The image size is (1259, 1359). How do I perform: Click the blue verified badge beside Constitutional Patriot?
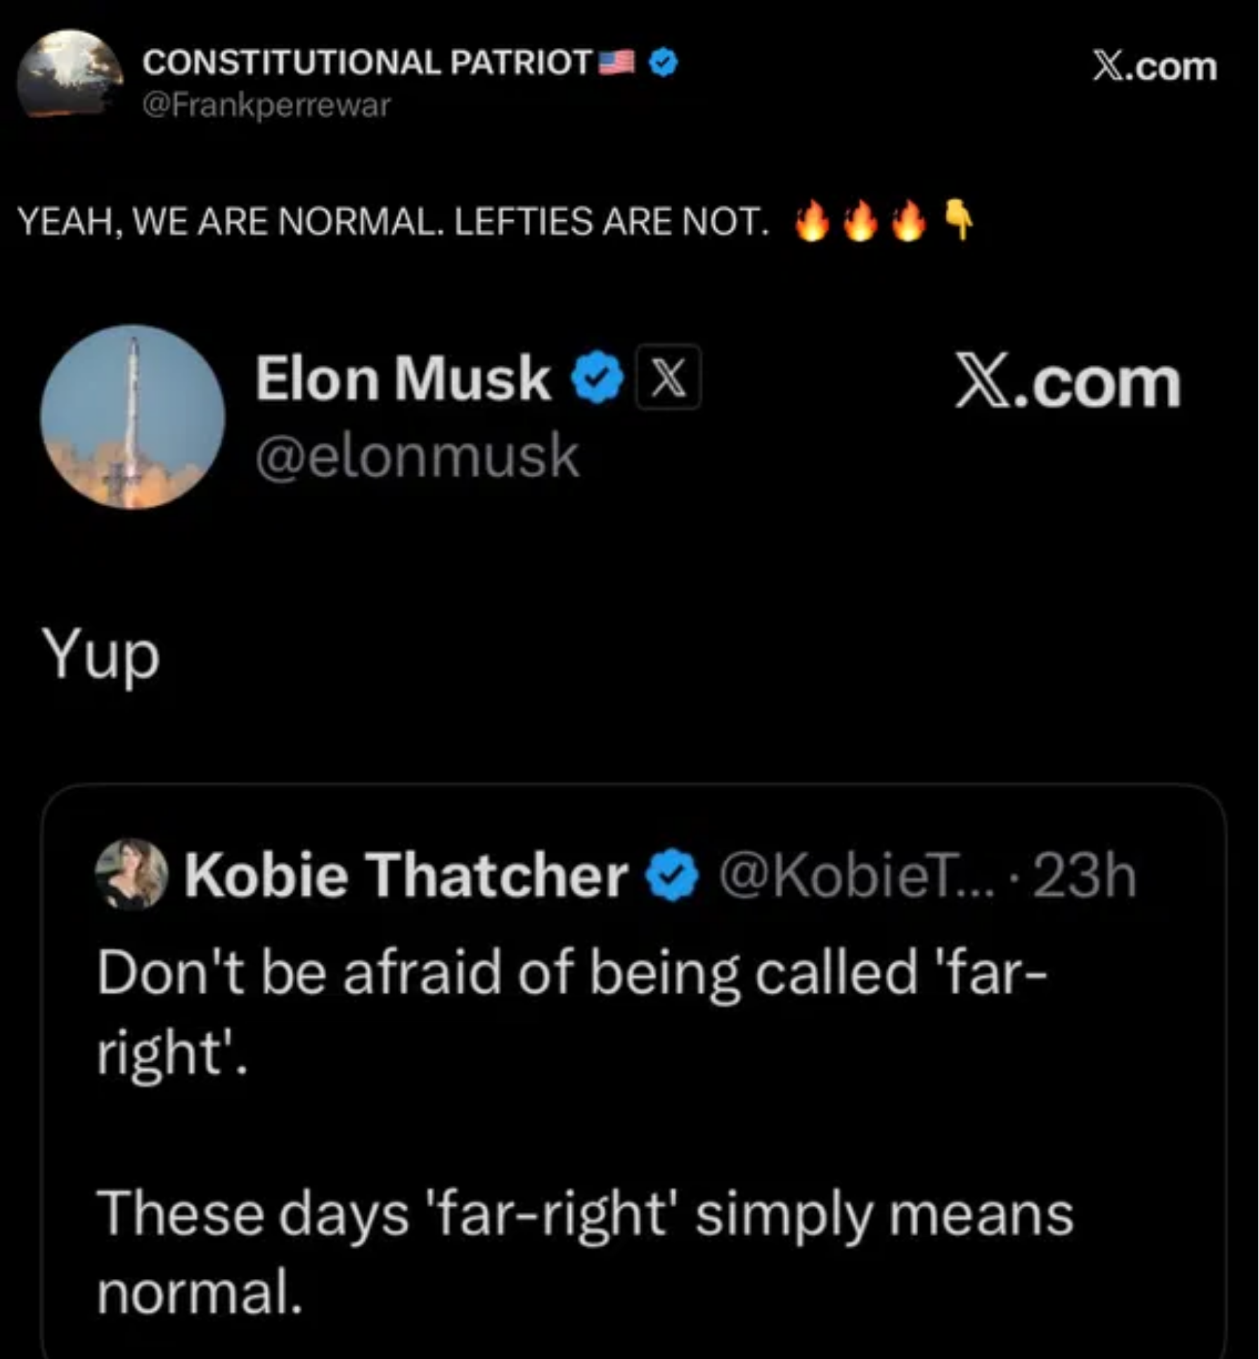[663, 63]
